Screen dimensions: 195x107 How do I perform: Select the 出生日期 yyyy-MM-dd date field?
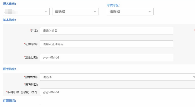coord(106,57)
